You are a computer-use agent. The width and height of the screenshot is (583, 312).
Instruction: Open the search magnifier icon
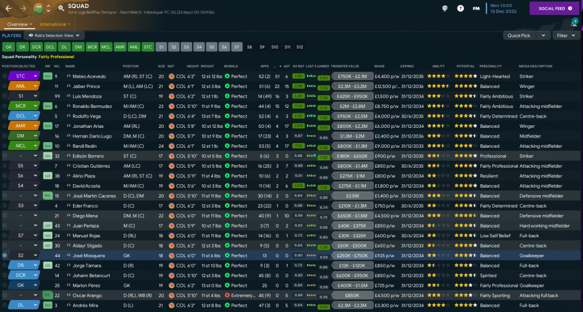point(61,8)
